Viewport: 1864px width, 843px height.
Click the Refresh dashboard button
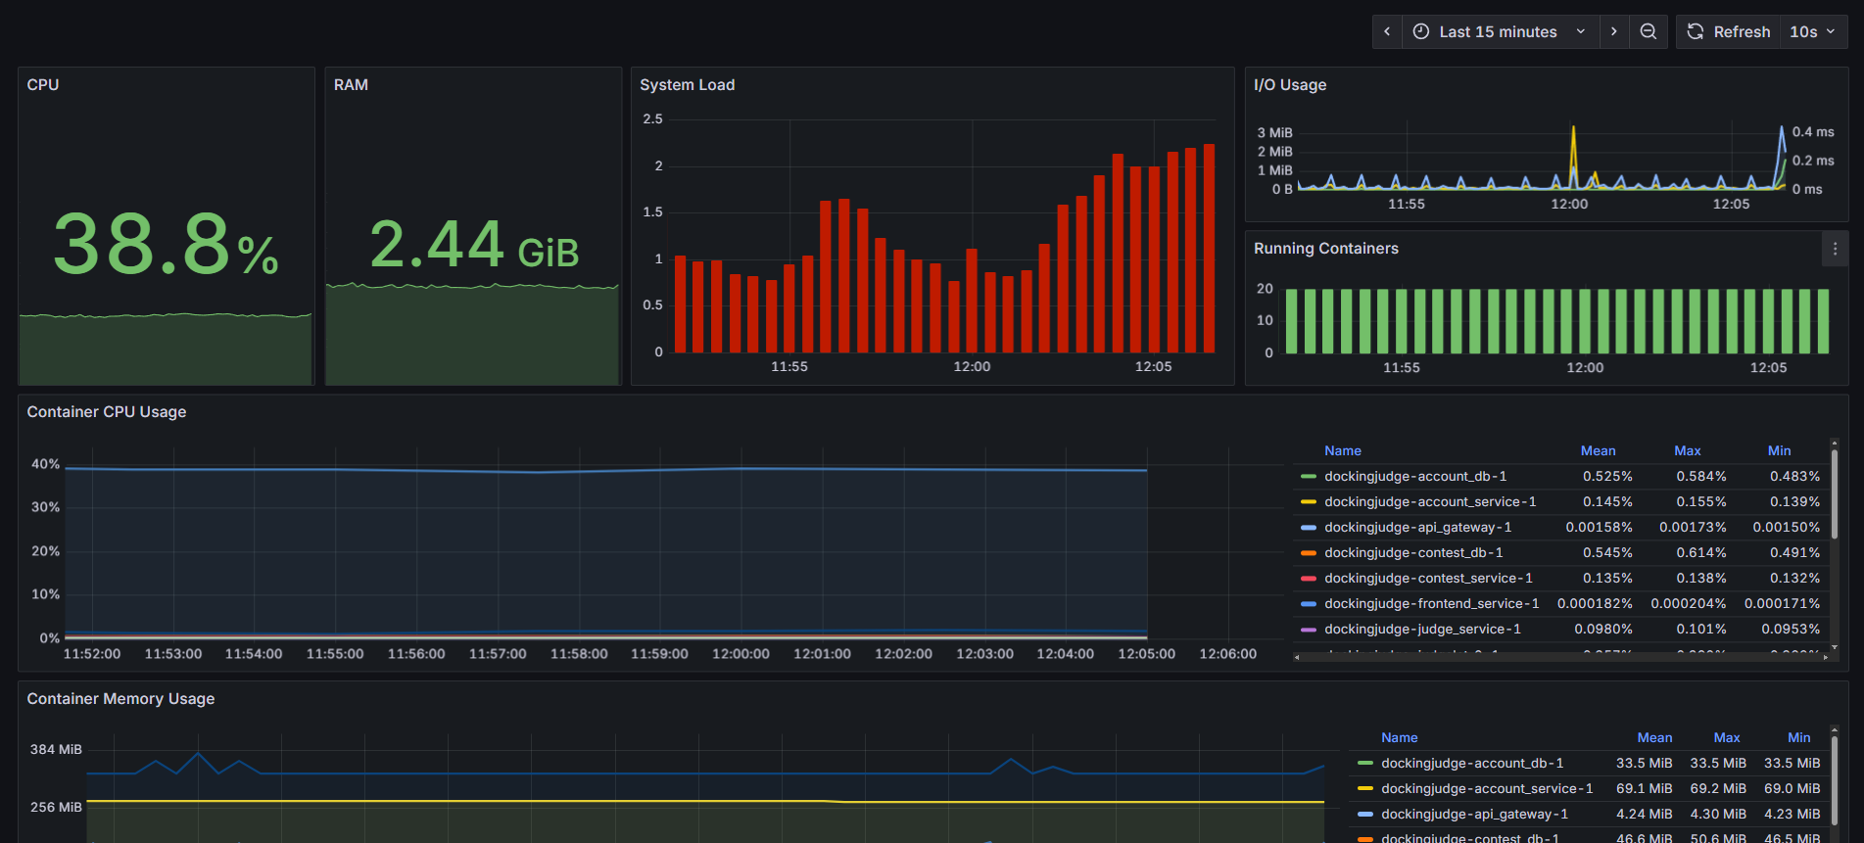coord(1729,31)
